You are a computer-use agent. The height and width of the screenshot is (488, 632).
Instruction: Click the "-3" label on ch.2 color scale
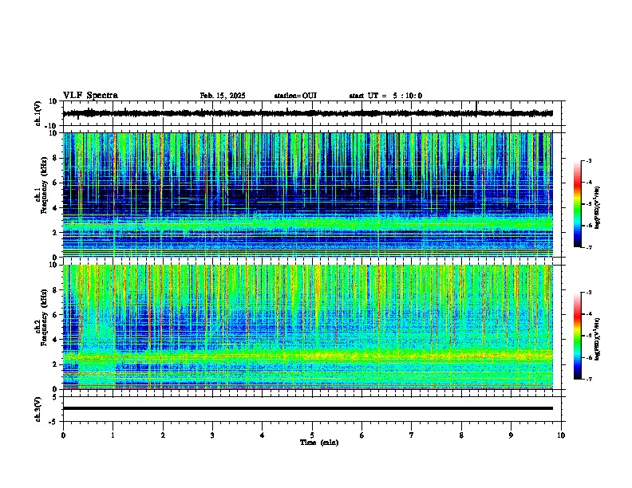pos(589,293)
